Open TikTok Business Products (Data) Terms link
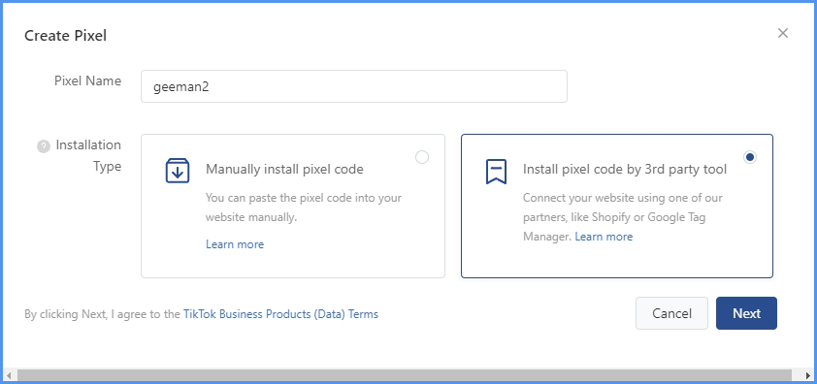Screen dimensions: 817x384 280,314
